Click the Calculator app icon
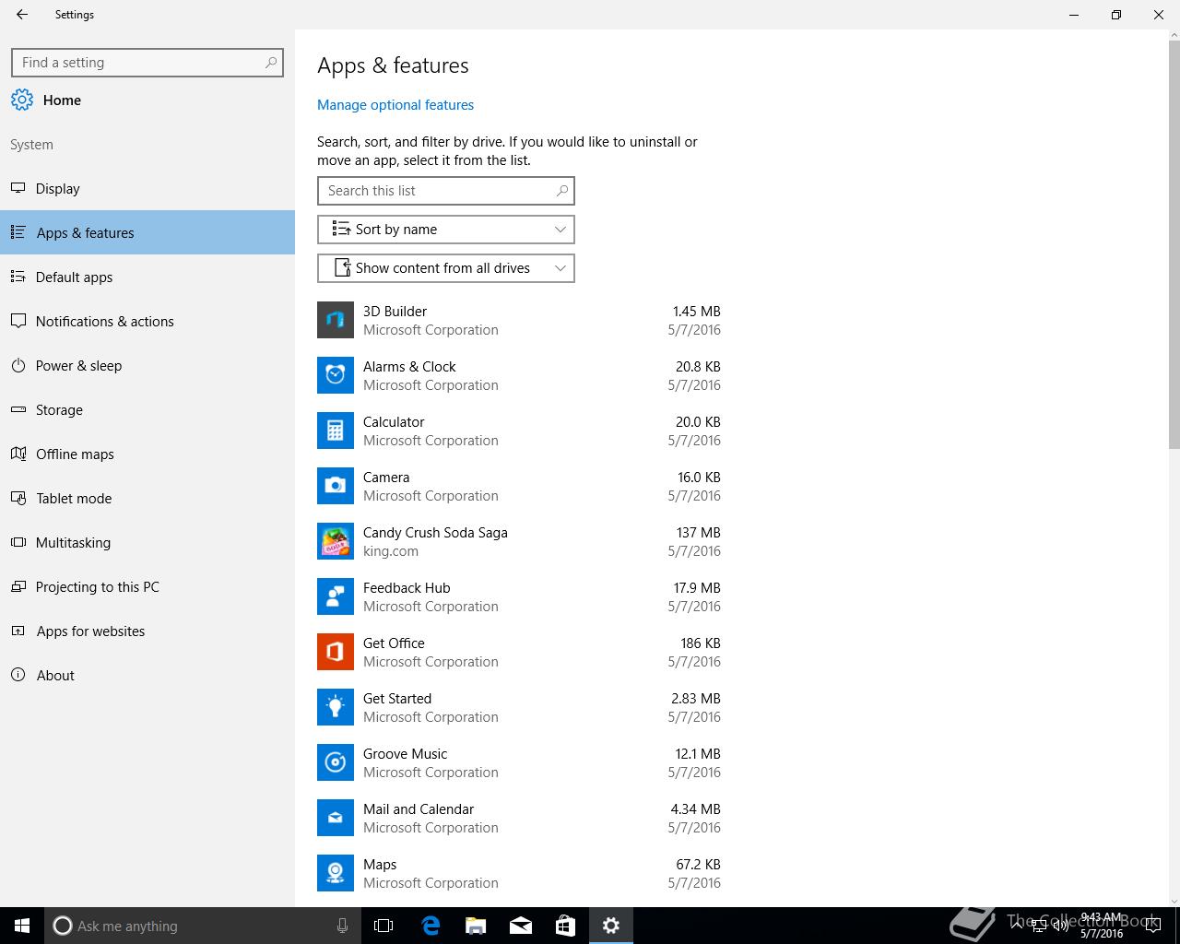This screenshot has width=1180, height=944. 336,431
